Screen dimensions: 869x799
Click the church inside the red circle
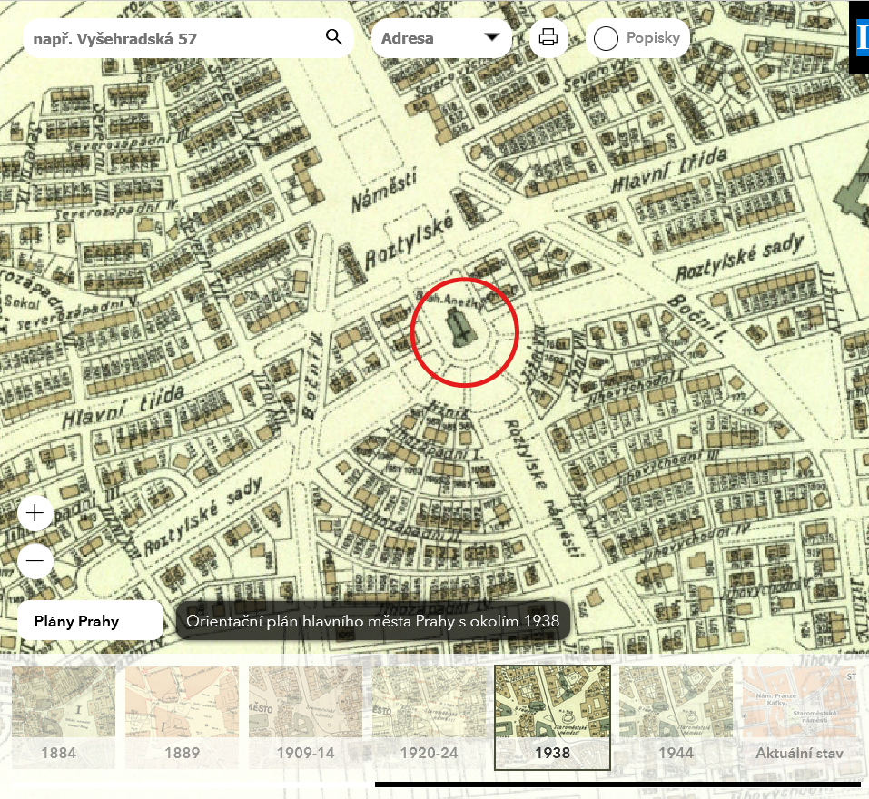click(463, 327)
